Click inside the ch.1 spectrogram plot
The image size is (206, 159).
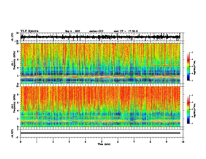coord(100,63)
